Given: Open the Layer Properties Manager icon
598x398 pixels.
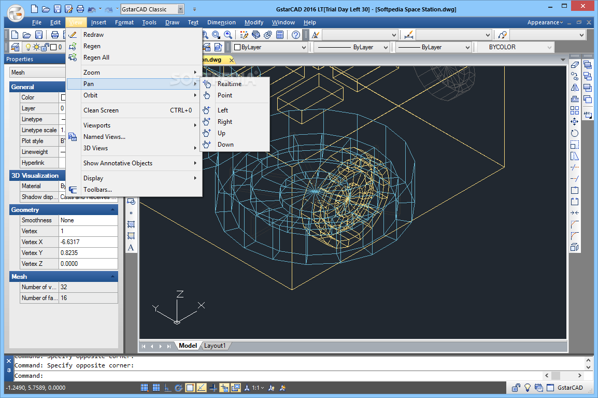Looking at the screenshot, I should pyautogui.click(x=15, y=47).
